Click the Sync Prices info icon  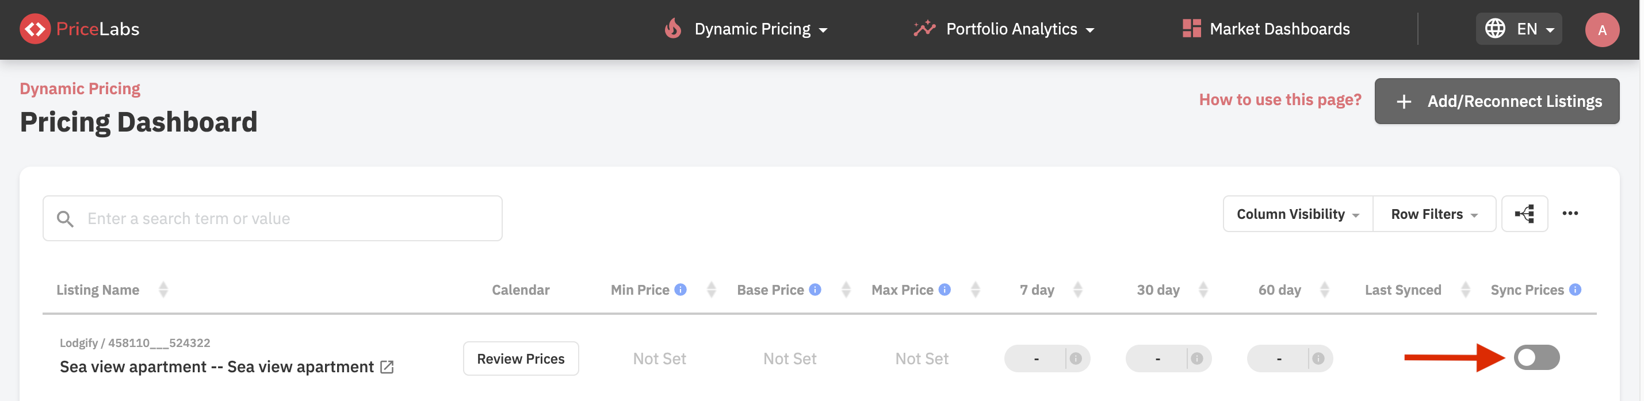1574,290
